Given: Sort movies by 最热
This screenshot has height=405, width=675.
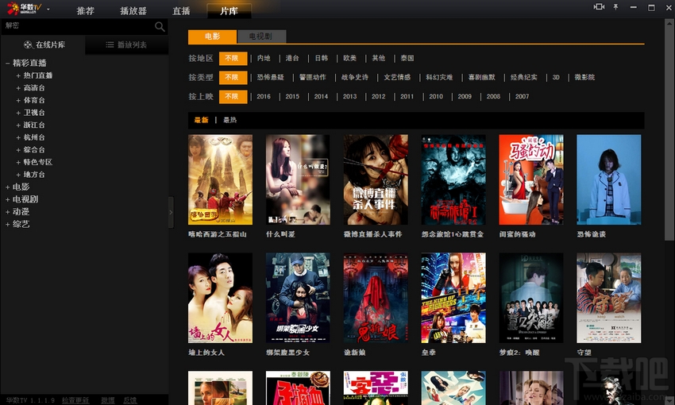Looking at the screenshot, I should [229, 120].
